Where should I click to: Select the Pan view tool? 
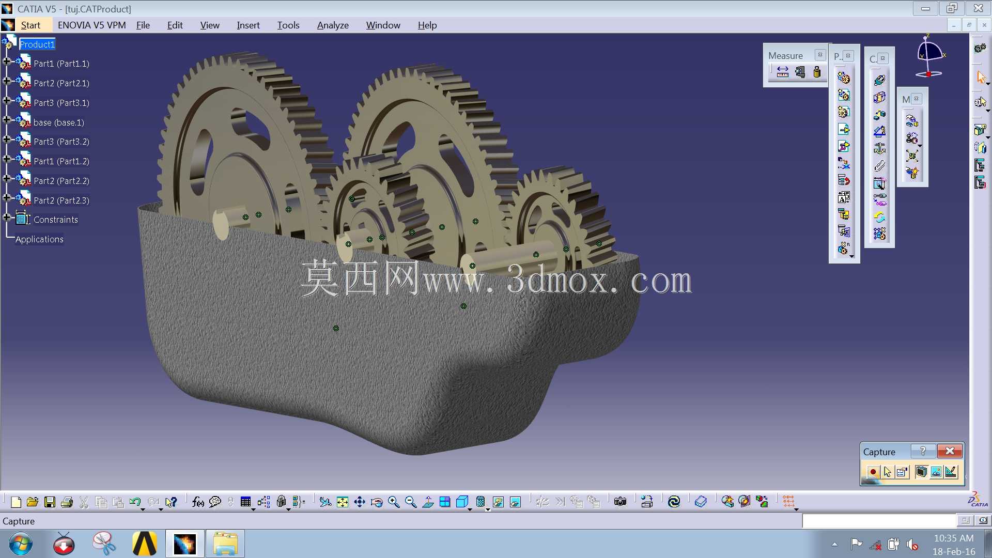(x=360, y=502)
